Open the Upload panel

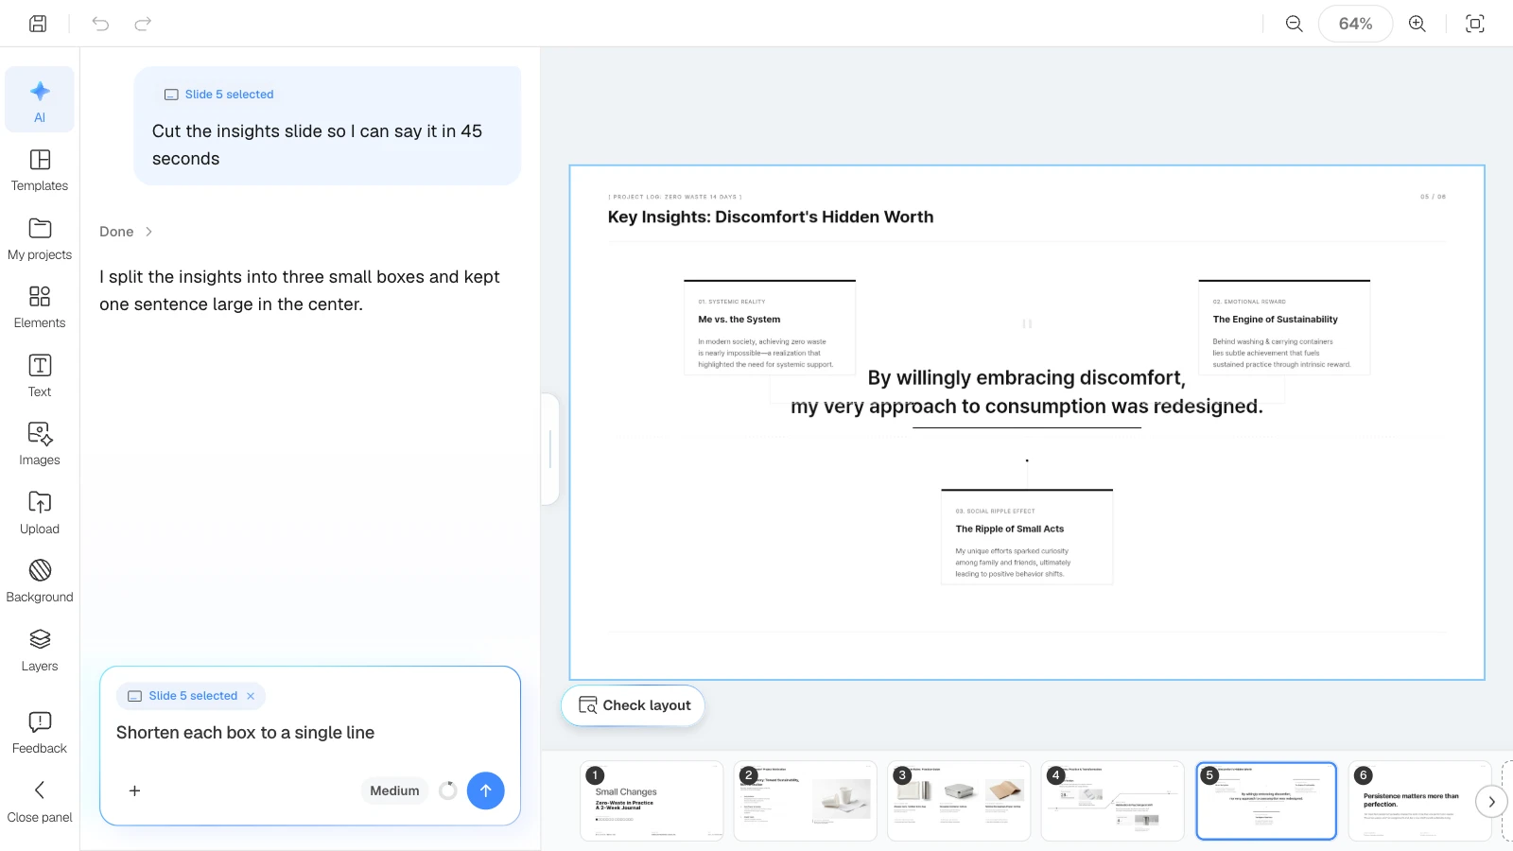pyautogui.click(x=40, y=512)
